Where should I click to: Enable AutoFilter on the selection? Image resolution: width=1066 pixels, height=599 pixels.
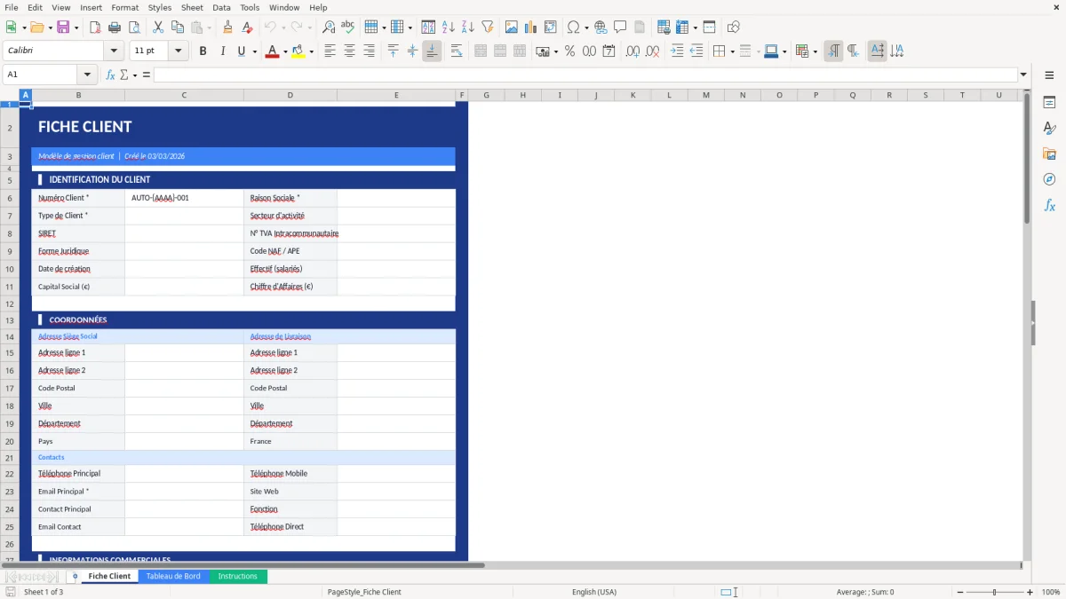click(487, 27)
